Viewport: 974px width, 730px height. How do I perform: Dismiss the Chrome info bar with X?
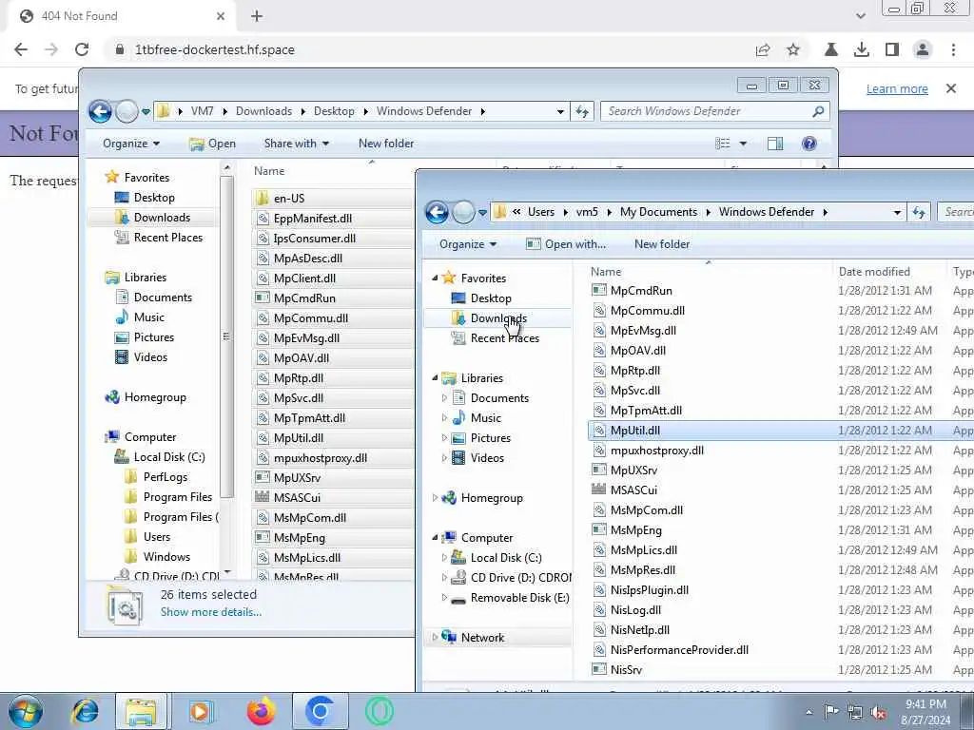(x=951, y=88)
